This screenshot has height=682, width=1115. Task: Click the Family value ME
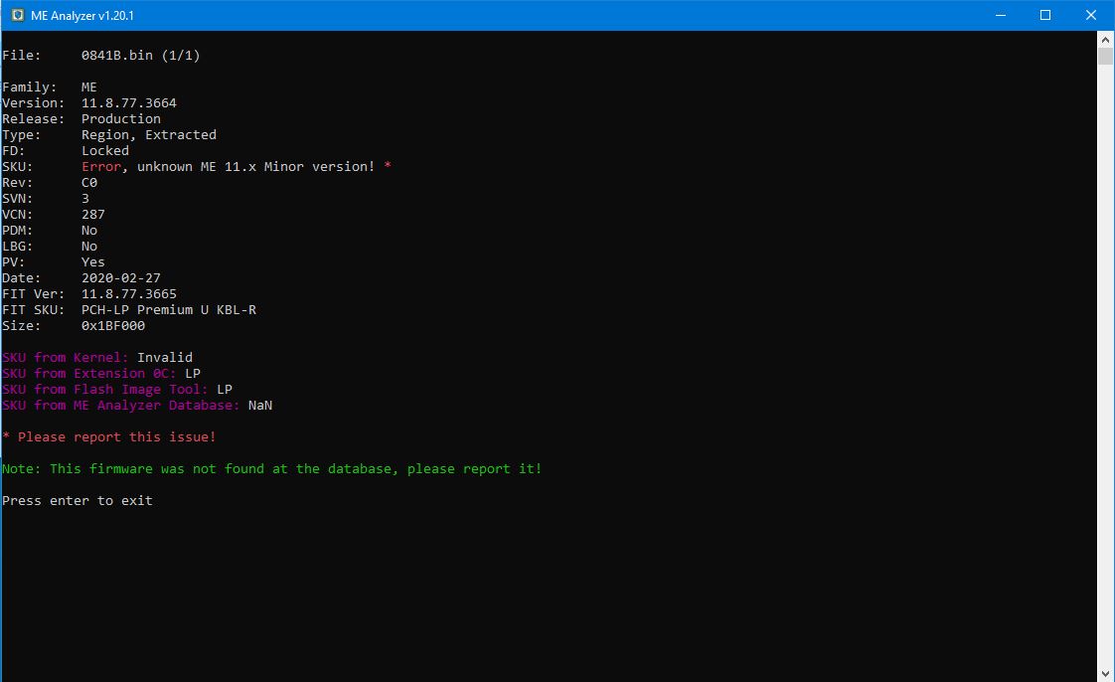(88, 87)
